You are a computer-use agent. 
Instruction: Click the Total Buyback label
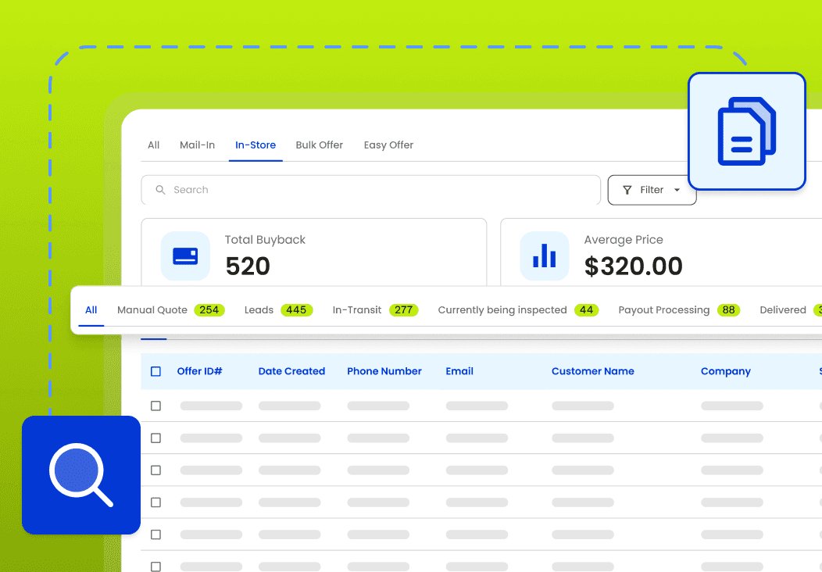265,240
